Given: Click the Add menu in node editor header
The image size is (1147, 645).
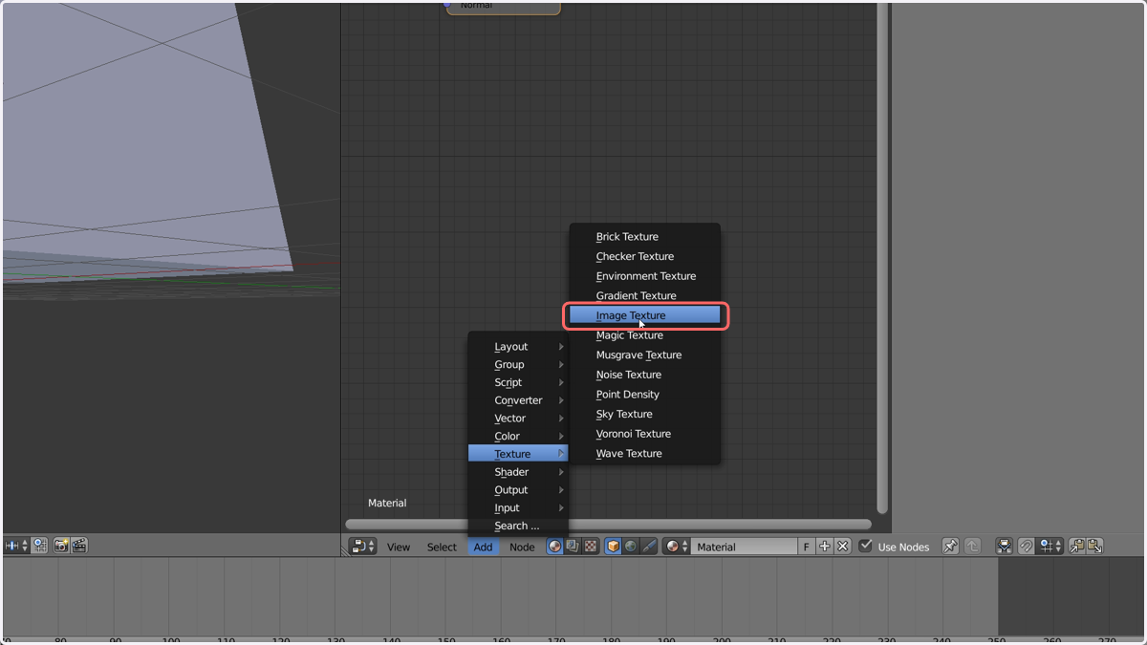Looking at the screenshot, I should click(484, 547).
